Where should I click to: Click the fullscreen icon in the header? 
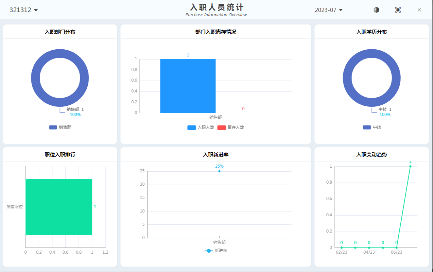click(398, 10)
